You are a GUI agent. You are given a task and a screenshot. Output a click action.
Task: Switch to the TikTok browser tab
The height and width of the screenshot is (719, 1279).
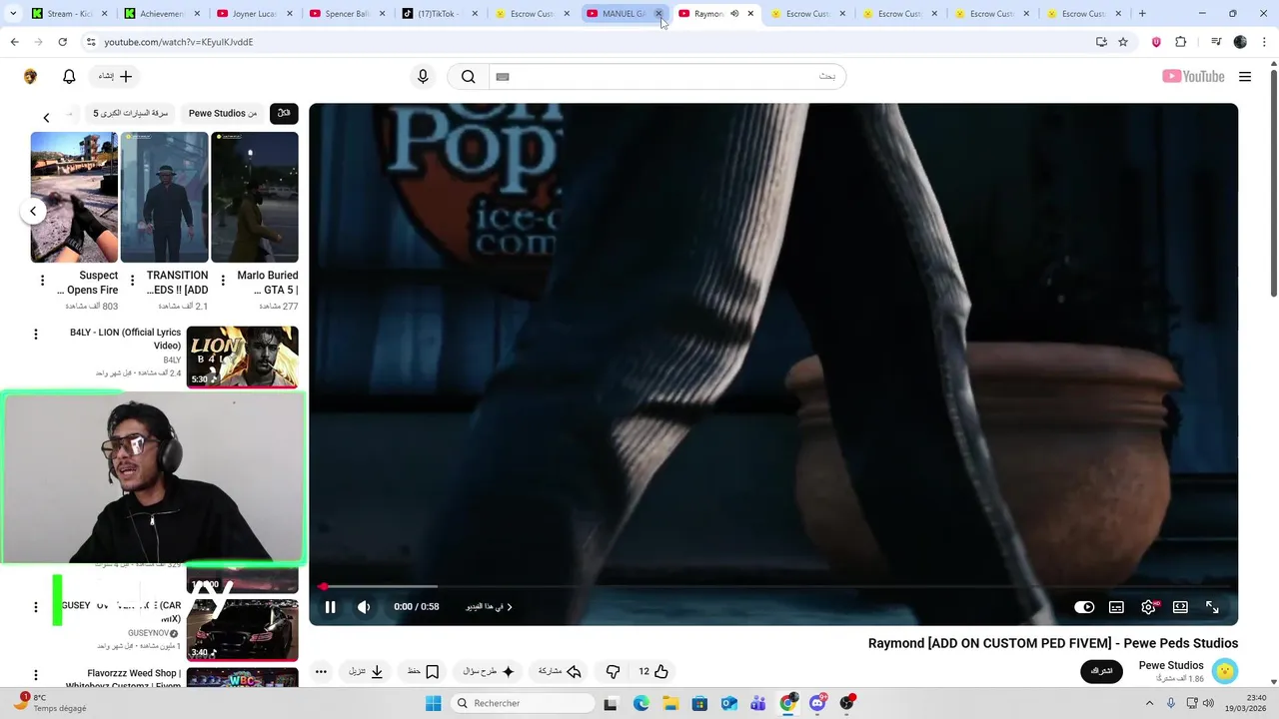click(x=438, y=14)
